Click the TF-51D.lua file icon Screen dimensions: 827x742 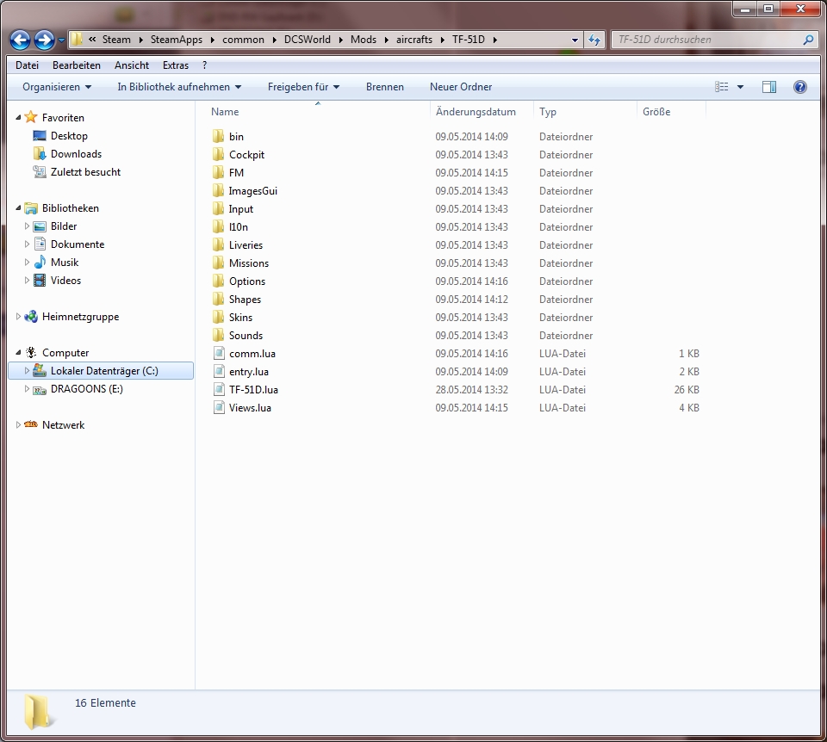point(219,389)
